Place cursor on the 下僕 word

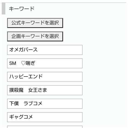click(x=14, y=103)
